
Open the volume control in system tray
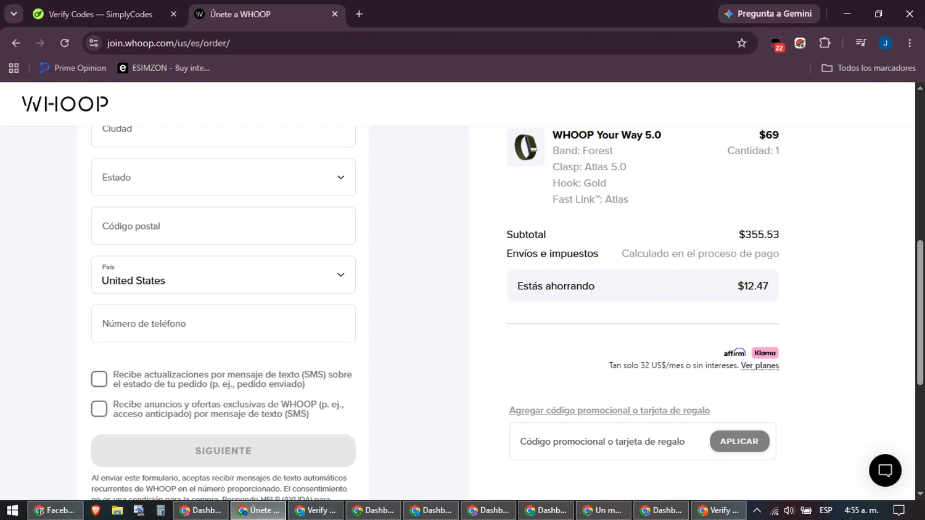tap(789, 511)
